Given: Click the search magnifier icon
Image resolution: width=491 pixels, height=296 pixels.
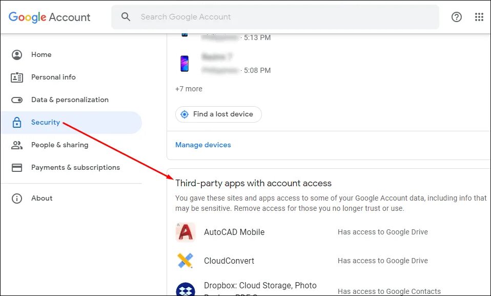Looking at the screenshot, I should 126,17.
